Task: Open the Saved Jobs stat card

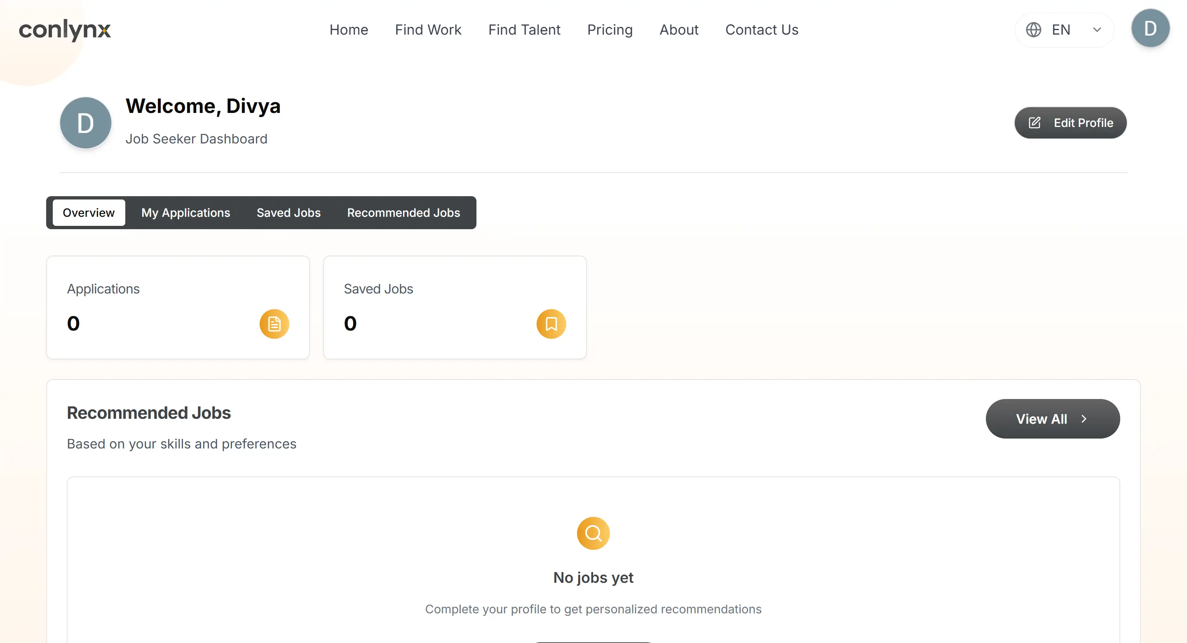Action: tap(455, 307)
